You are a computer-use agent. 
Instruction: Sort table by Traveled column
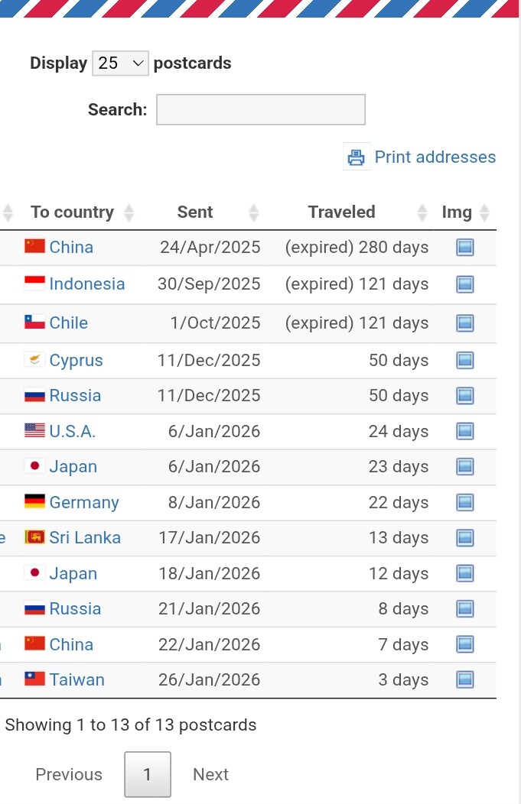point(342,212)
